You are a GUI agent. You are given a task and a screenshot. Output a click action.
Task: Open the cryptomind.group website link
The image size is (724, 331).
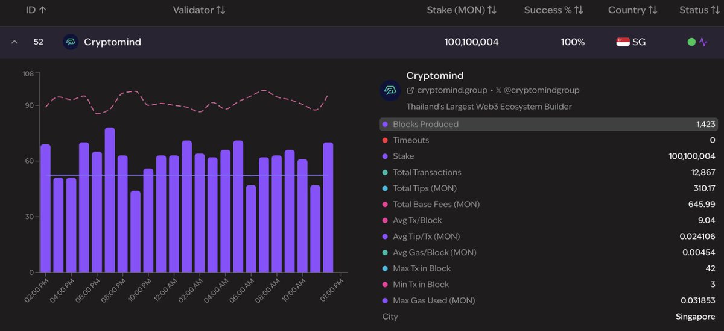coord(452,90)
